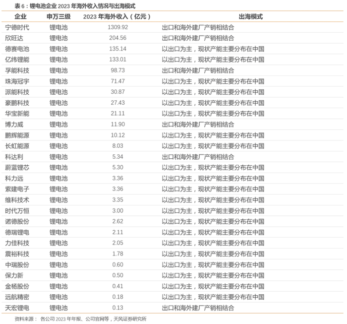Select the company name 长虹能源
Image resolution: width=347 pixels, height=324 pixels.
pyautogui.click(x=17, y=146)
